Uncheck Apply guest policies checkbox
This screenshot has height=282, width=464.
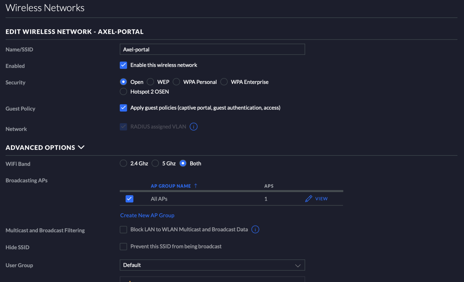click(124, 108)
